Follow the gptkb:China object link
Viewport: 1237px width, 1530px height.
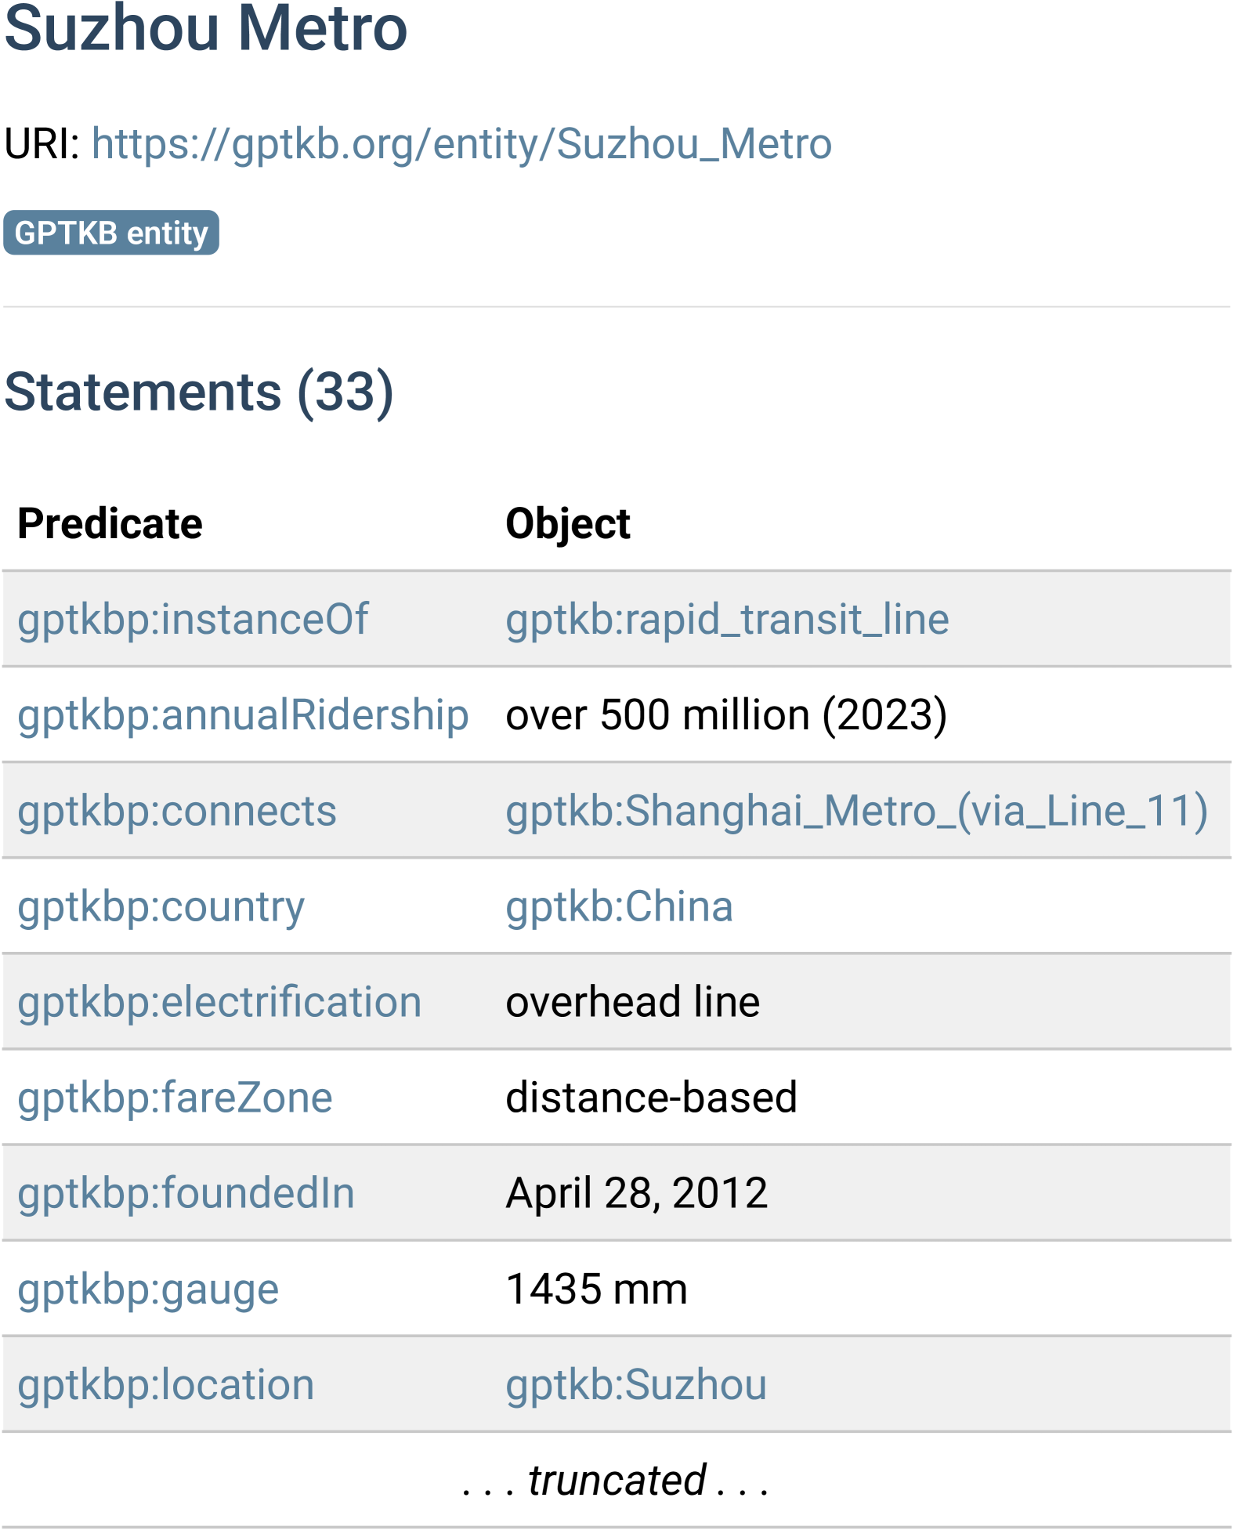coord(619,906)
